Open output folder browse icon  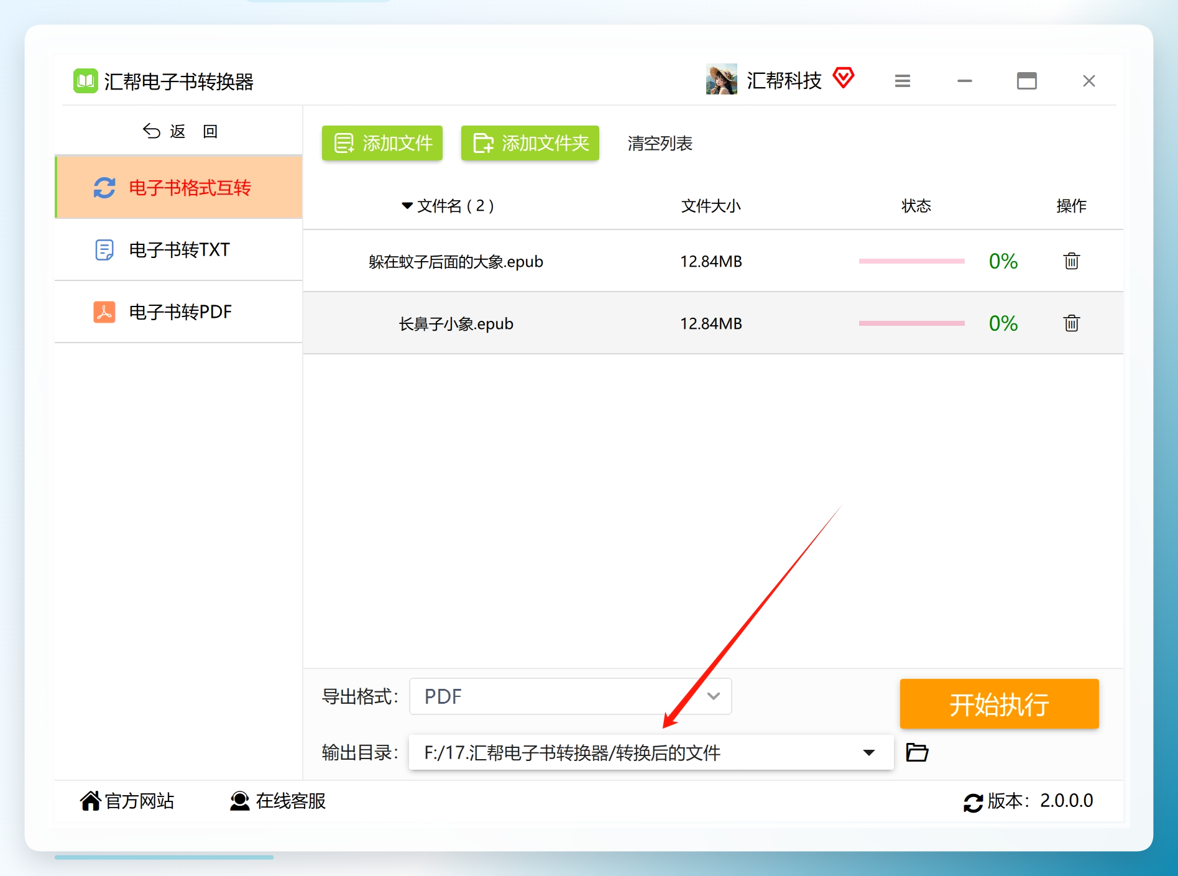click(917, 752)
